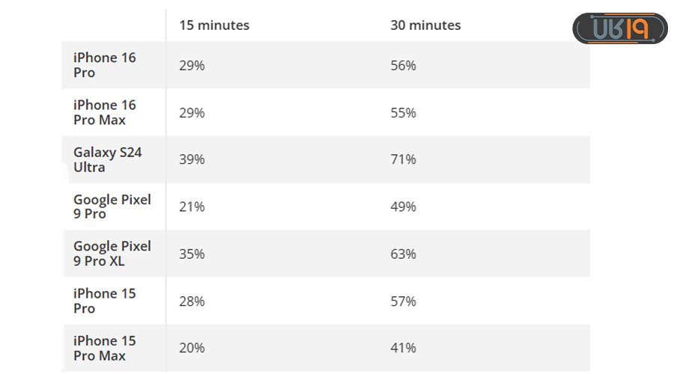Click the 39% cell for Galaxy S24 Ultra
The width and height of the screenshot is (674, 374).
click(192, 159)
